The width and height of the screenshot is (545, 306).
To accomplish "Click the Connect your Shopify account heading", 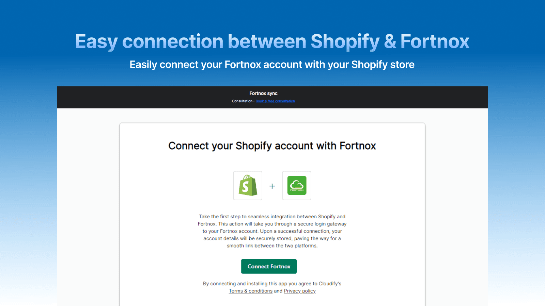I will click(x=272, y=146).
